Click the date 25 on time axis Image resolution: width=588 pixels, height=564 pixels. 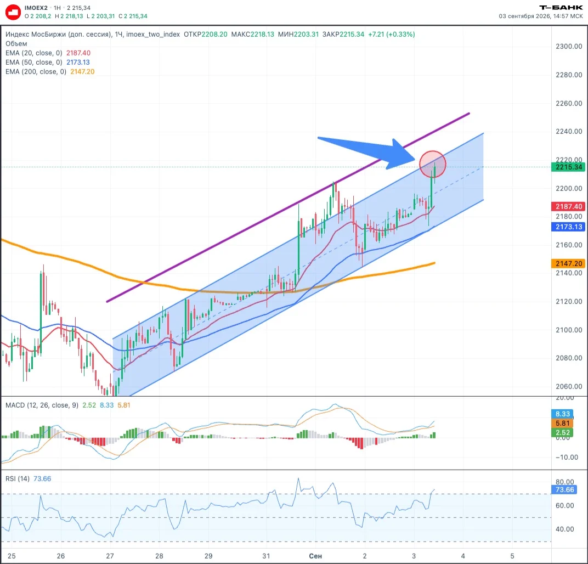pyautogui.click(x=12, y=556)
